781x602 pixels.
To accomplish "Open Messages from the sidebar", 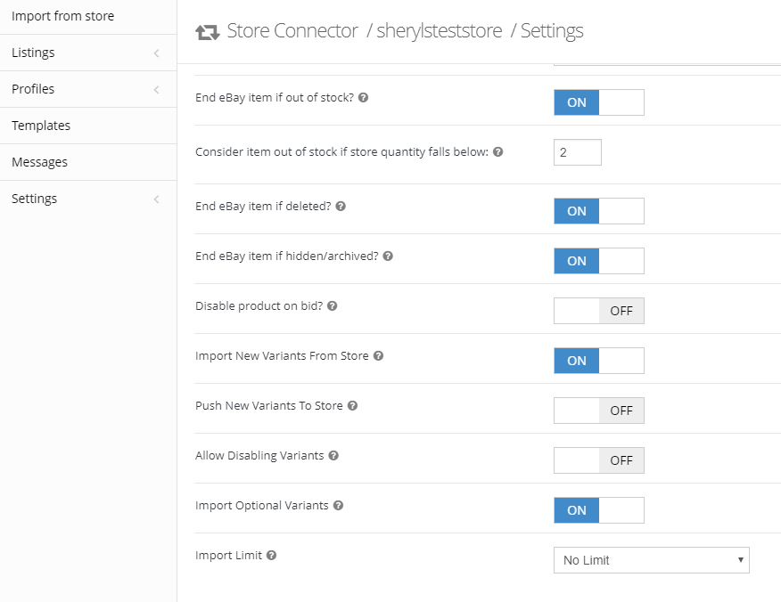I will click(x=39, y=161).
